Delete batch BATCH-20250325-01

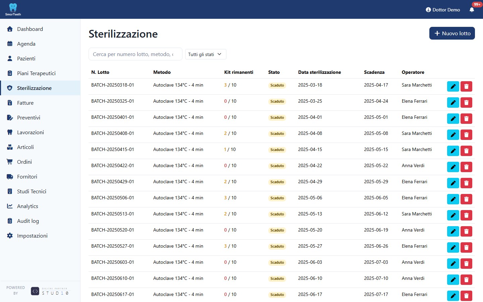[x=466, y=102]
